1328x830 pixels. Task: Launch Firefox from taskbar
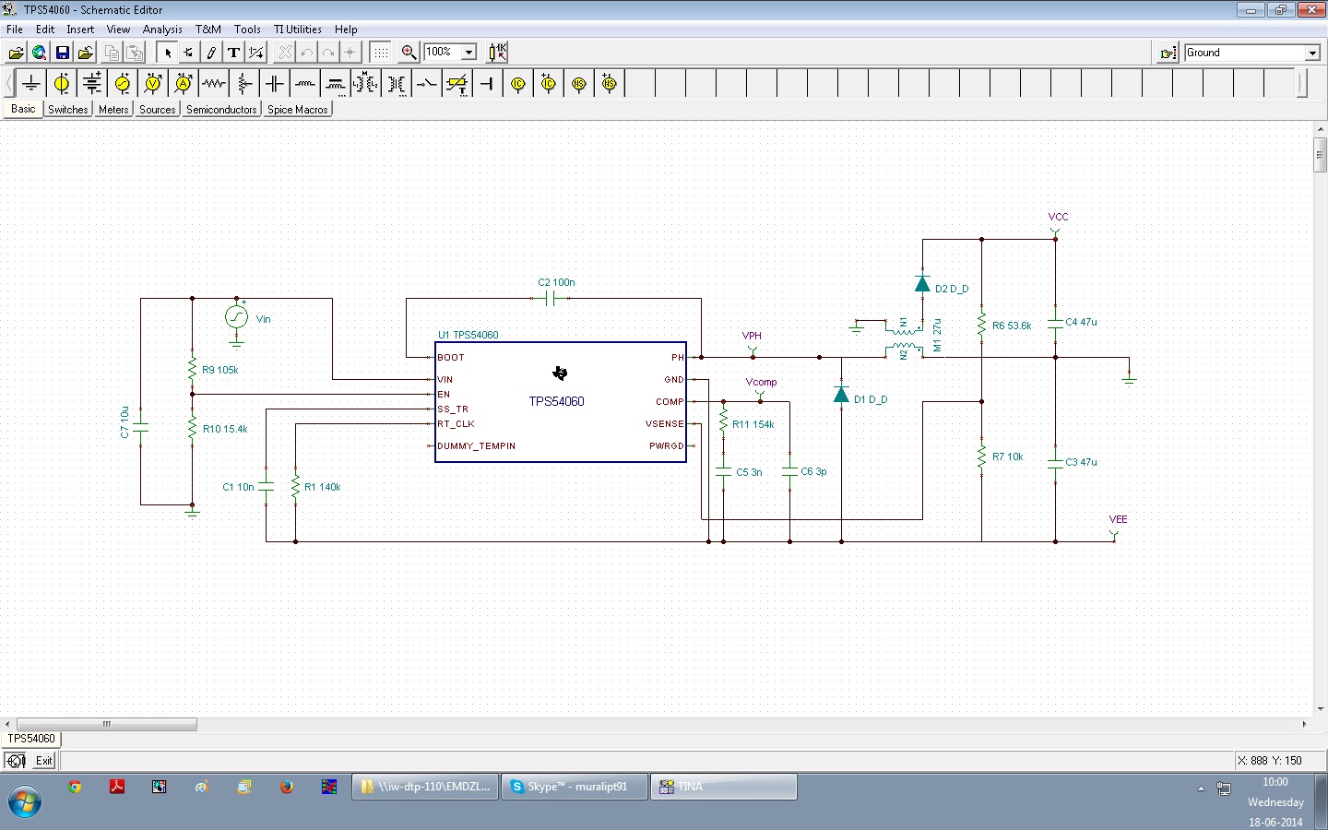click(287, 787)
